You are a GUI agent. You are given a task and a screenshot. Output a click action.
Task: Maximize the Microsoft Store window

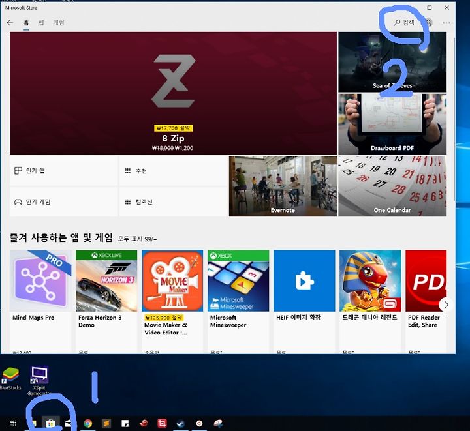click(430, 7)
